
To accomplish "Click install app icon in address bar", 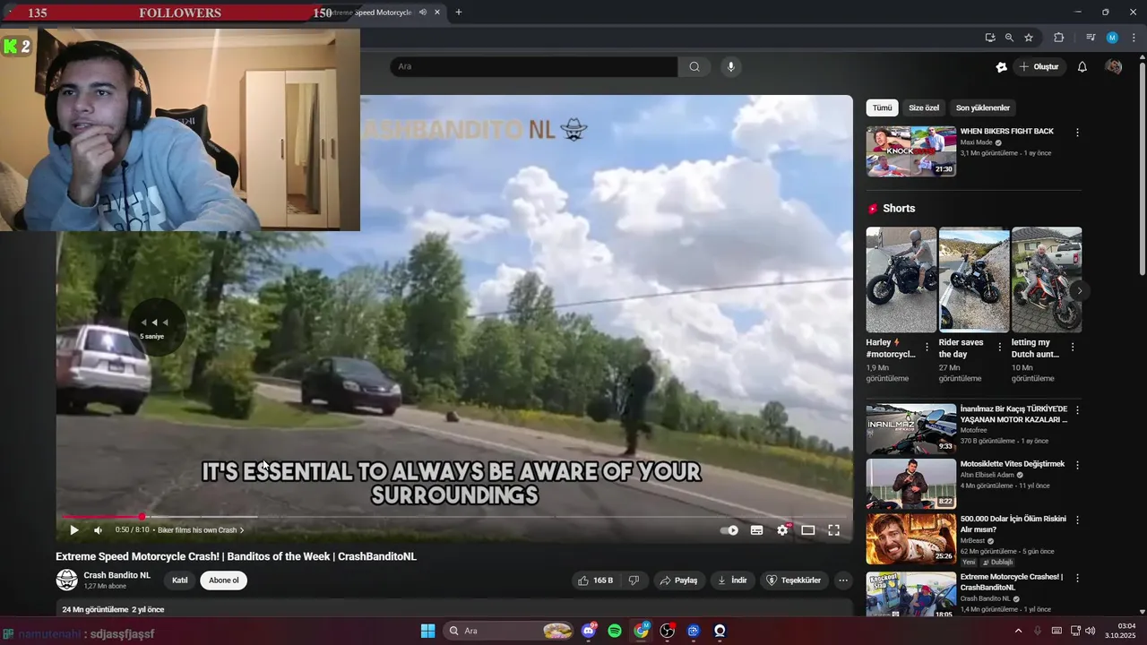I will tap(990, 38).
